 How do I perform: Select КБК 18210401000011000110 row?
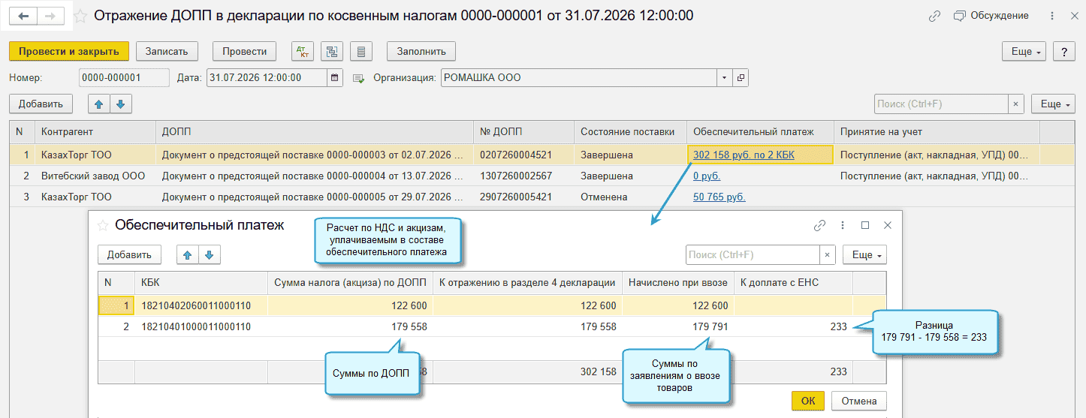(492, 326)
